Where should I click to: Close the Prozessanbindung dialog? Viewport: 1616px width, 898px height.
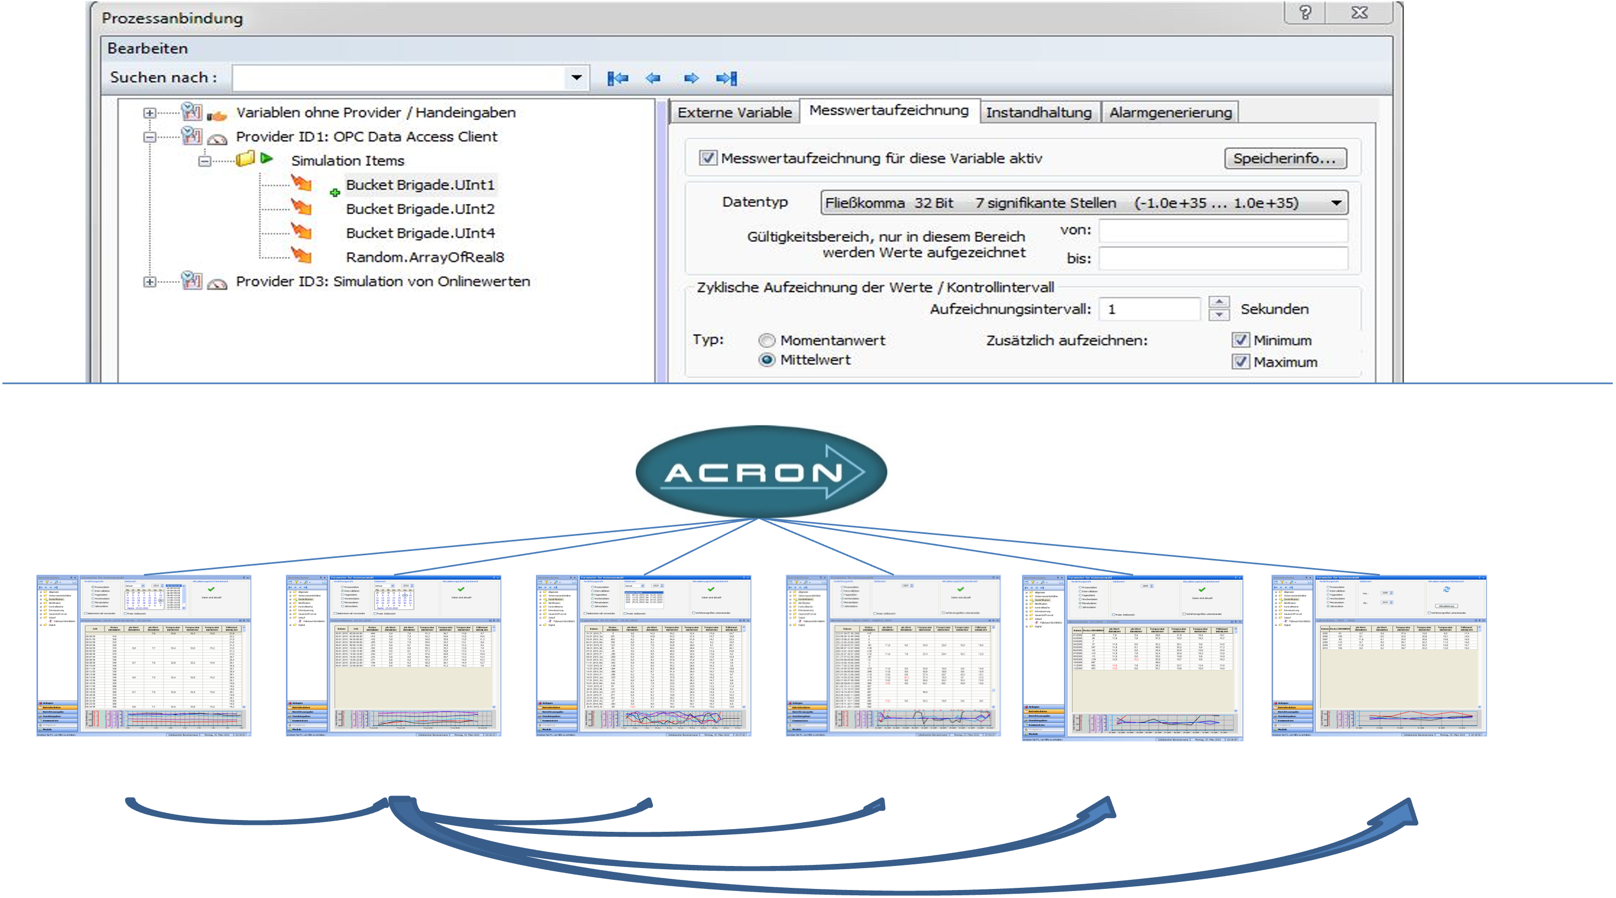click(1359, 13)
